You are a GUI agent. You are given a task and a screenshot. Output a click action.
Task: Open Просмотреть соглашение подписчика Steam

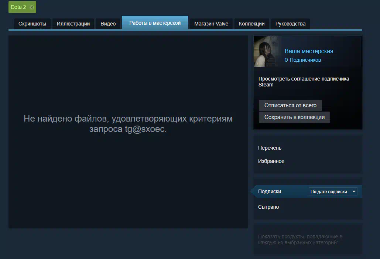tap(304, 82)
